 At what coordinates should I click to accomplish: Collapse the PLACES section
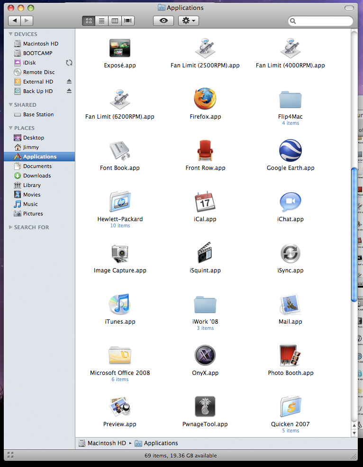[11, 128]
